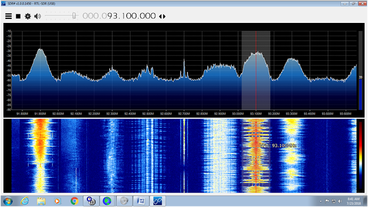
Task: Launch Internet Explorer from the taskbar
Action: pos(24,201)
